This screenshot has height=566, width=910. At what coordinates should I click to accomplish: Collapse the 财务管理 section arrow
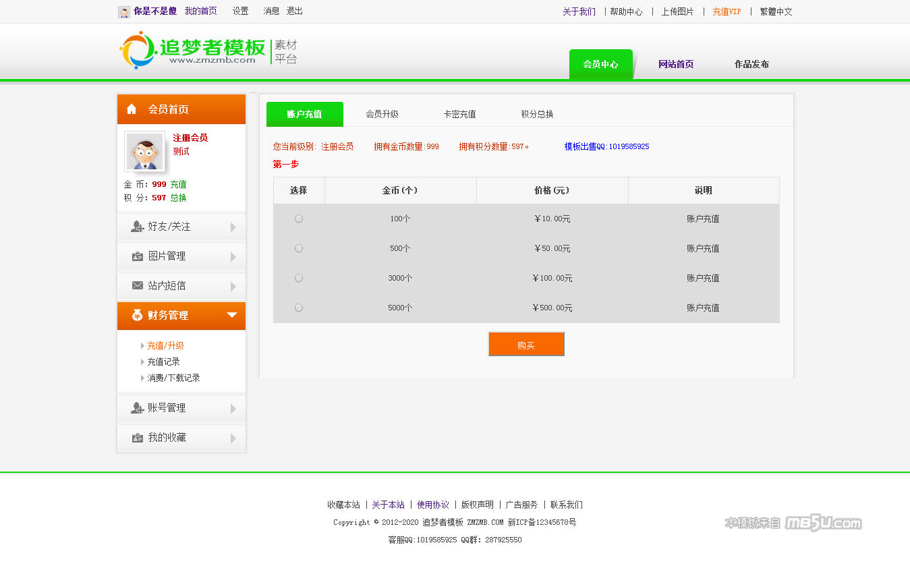tap(231, 315)
